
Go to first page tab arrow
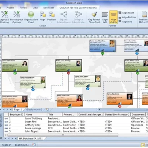1,110
